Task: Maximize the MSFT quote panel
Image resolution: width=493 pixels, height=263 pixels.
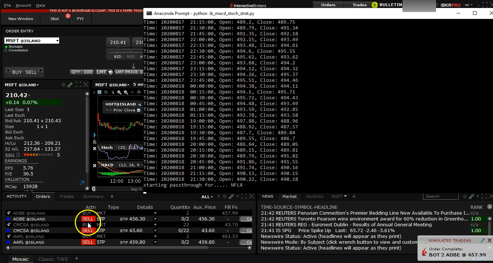Action: pyautogui.click(x=78, y=85)
